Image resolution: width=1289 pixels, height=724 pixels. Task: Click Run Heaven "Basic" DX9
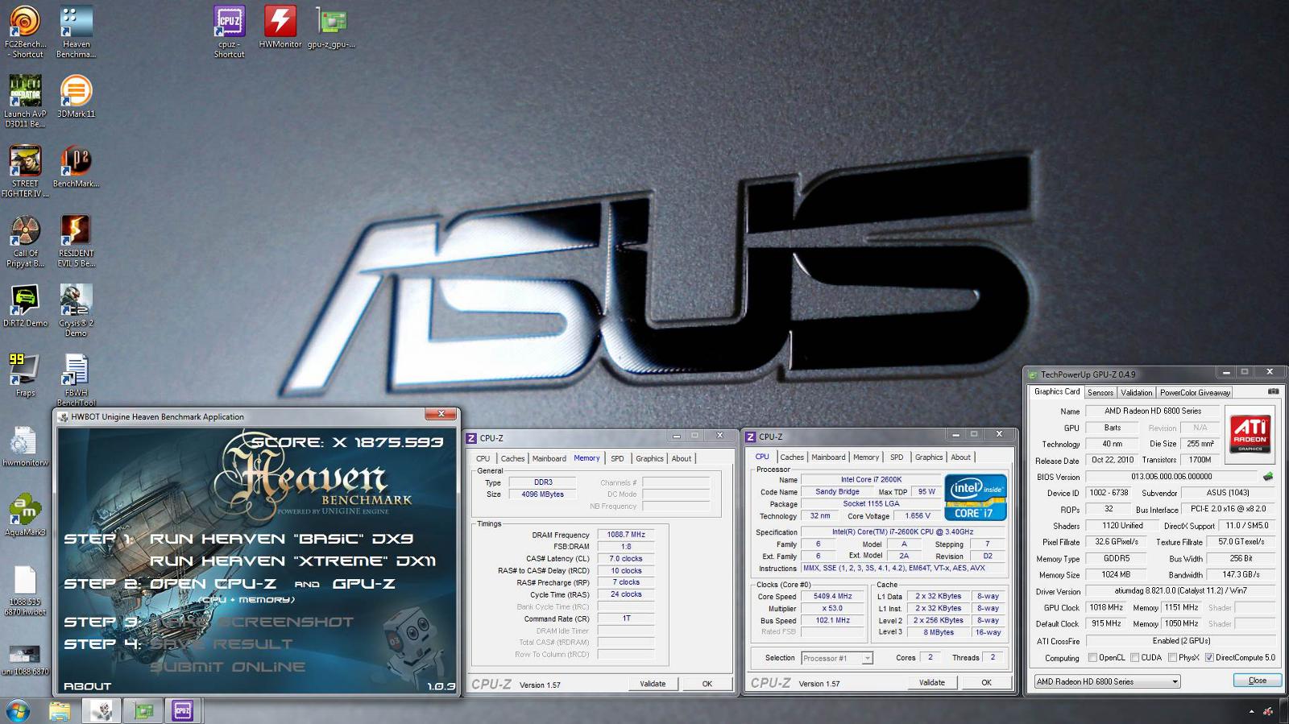pyautogui.click(x=282, y=539)
